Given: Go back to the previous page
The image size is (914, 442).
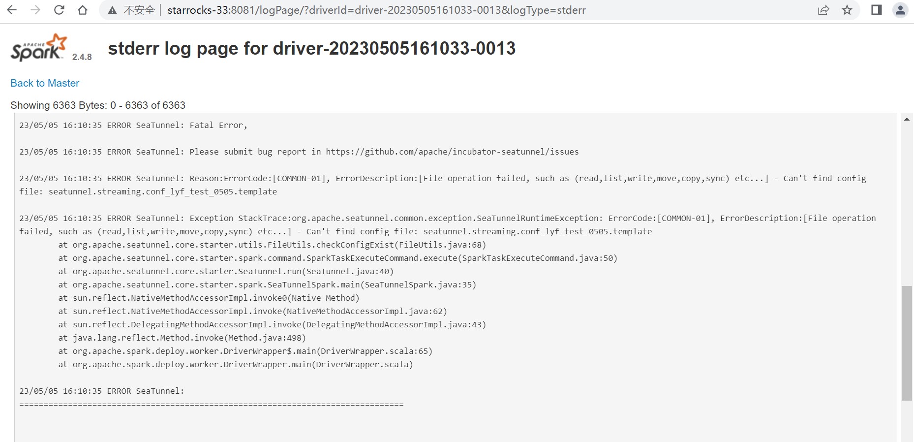Looking at the screenshot, I should pyautogui.click(x=12, y=10).
